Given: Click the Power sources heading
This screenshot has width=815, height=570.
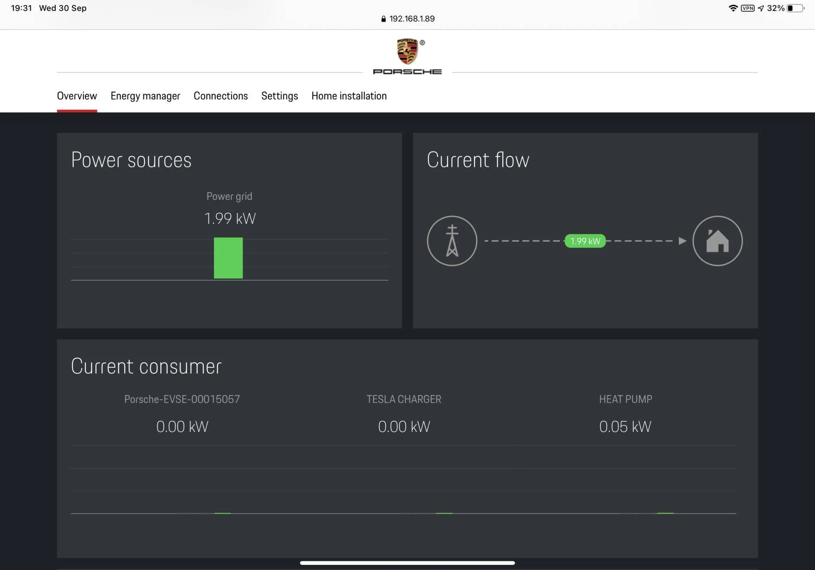Looking at the screenshot, I should pyautogui.click(x=131, y=160).
